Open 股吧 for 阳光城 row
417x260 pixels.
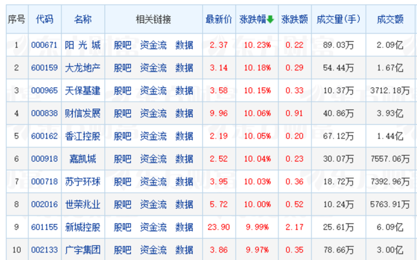pos(123,45)
